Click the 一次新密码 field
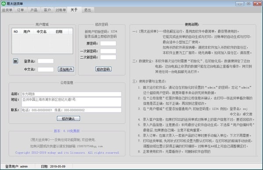This screenshot has width=263, height=170. click(x=108, y=51)
